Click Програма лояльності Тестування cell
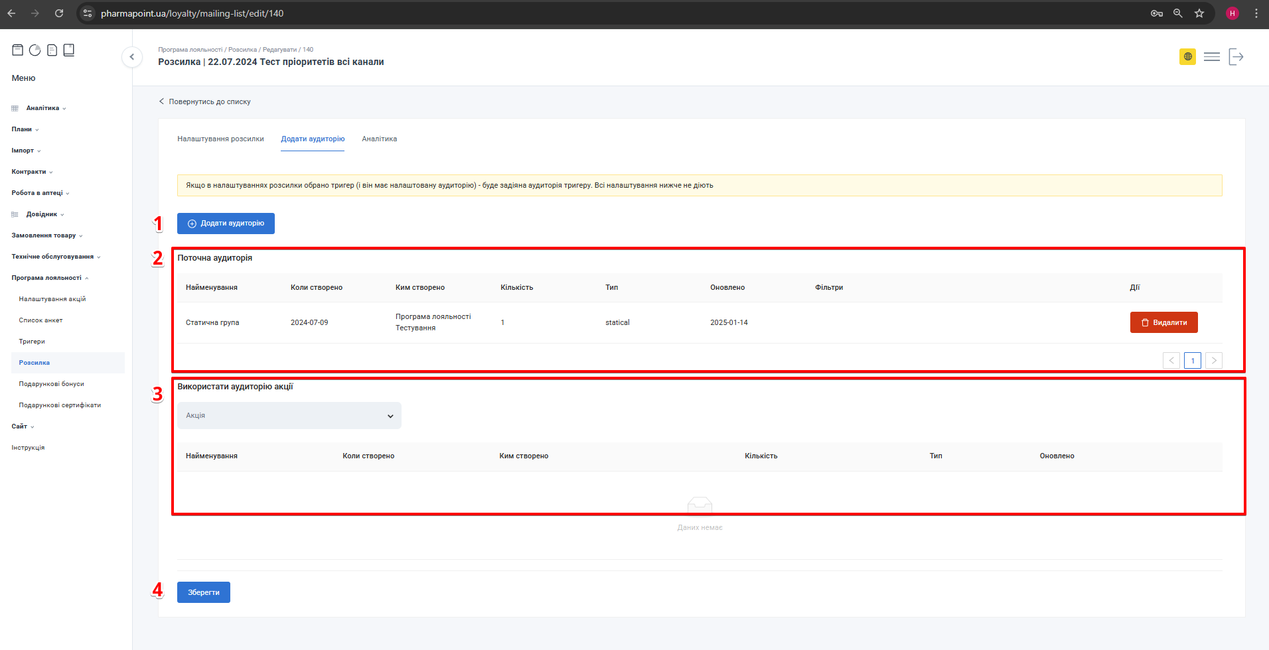 point(433,322)
